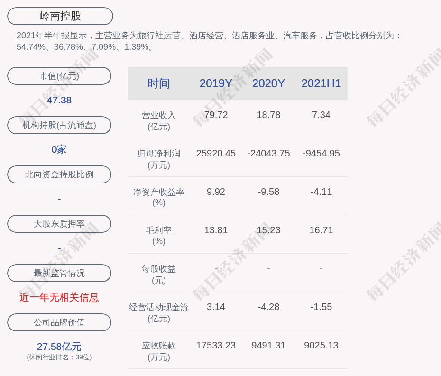The width and height of the screenshot is (441, 376).
Task: Click ranking note 休闲行业排名：39位
Action: tap(59, 357)
